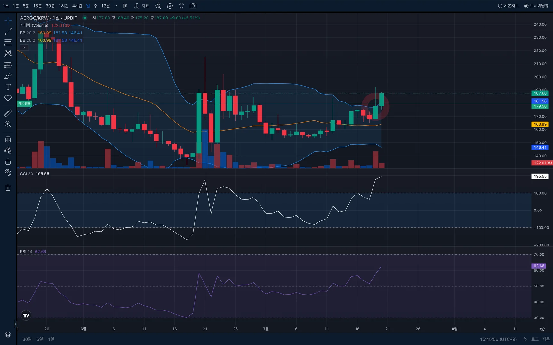Choose the XABCD pattern tool
Screen dimensions: 553x345
point(8,53)
